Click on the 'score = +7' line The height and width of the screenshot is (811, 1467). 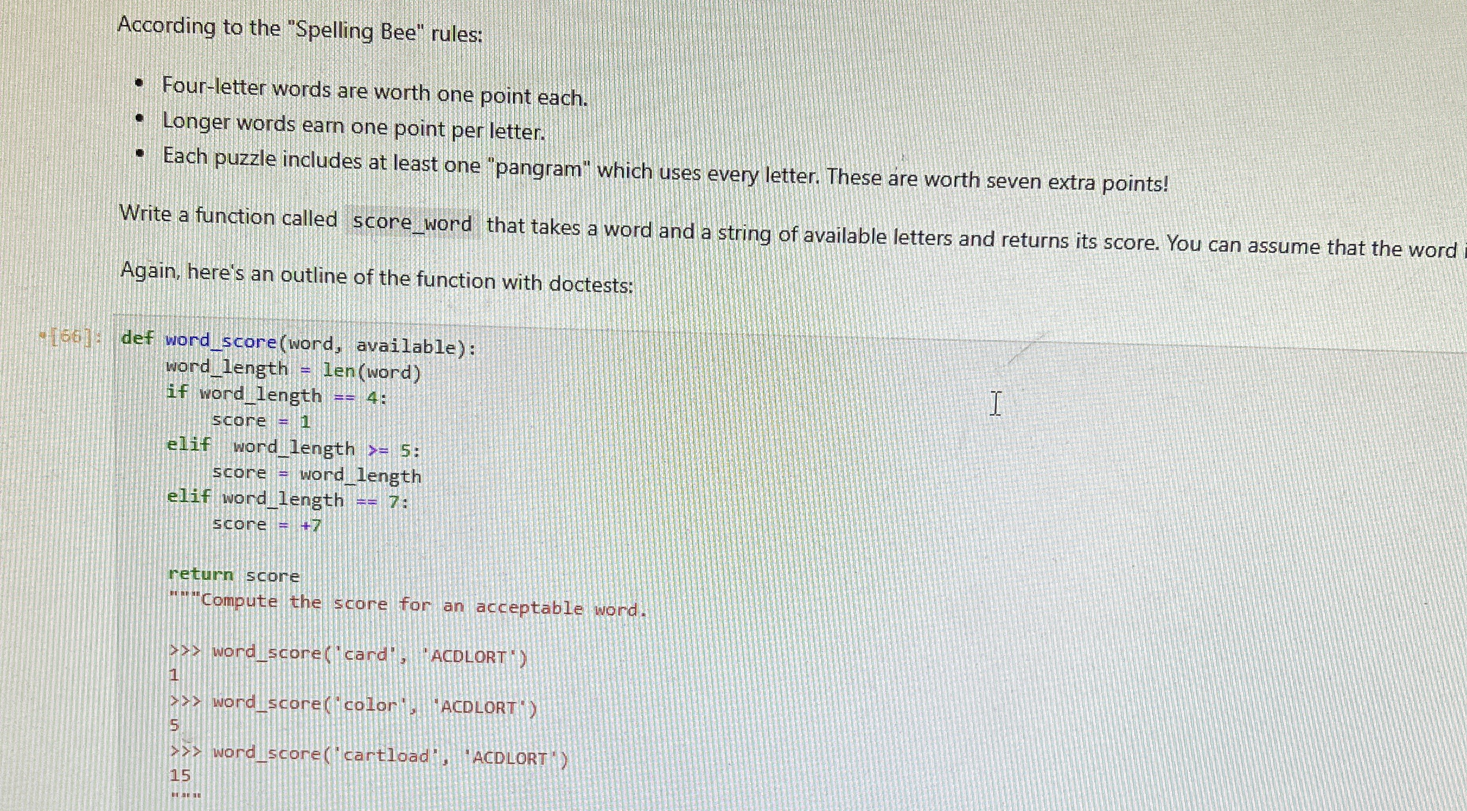[x=266, y=524]
